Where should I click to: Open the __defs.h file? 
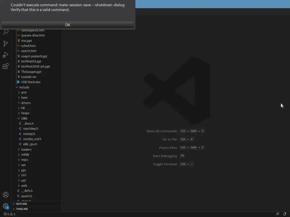pyautogui.click(x=37, y=191)
